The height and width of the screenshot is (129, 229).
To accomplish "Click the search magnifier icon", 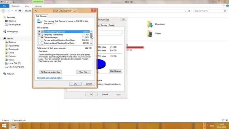I will coord(225,11).
